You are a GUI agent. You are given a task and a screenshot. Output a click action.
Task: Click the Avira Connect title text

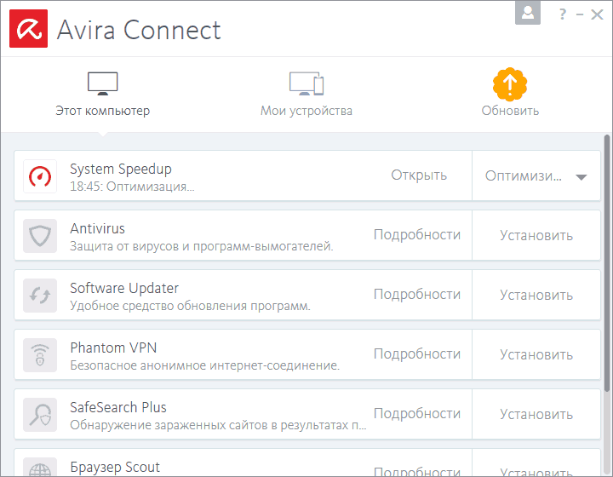coord(139,30)
